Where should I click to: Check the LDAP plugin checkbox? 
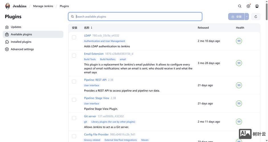click(x=74, y=37)
